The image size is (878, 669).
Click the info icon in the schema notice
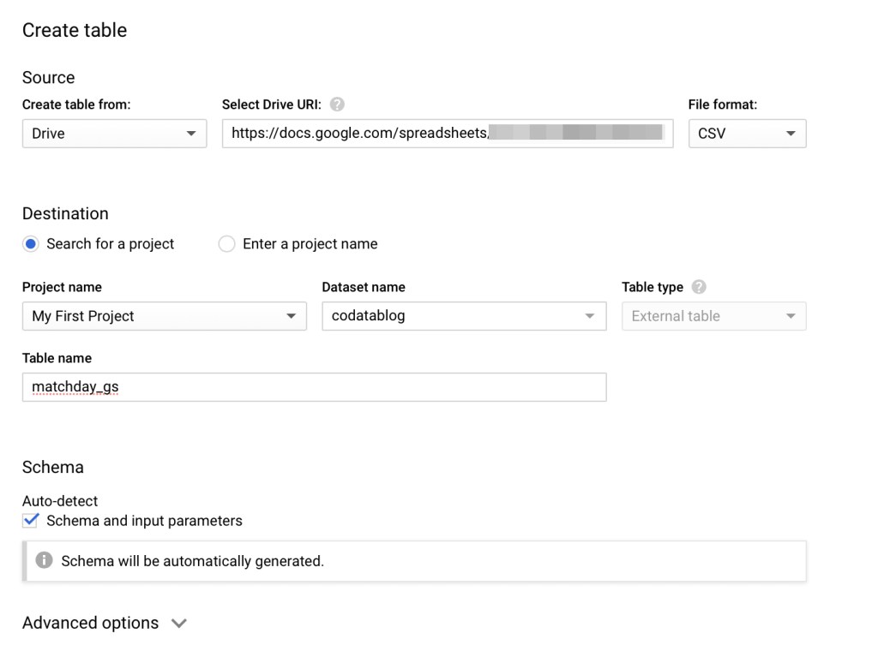coord(44,560)
